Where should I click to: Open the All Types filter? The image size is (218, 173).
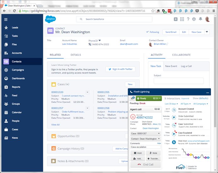point(186,104)
